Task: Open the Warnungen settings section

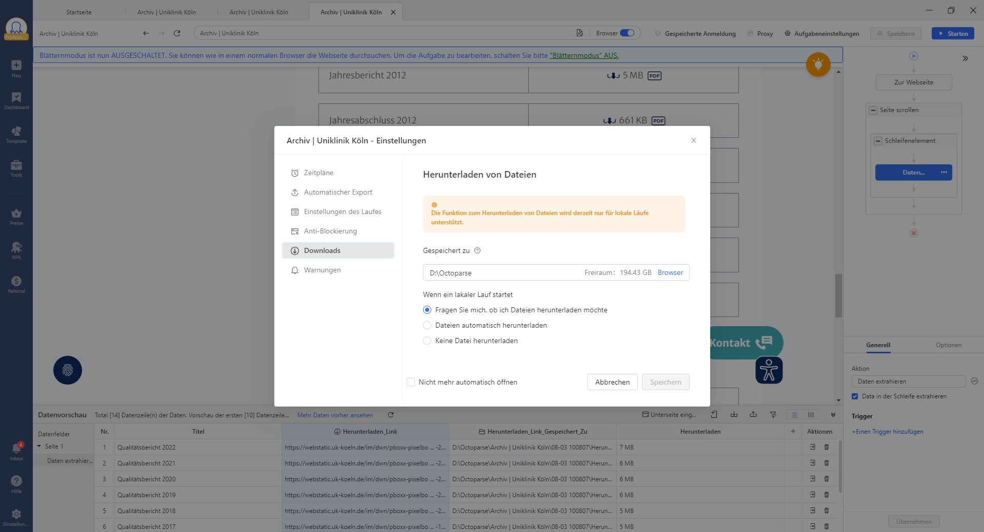Action: [338, 270]
